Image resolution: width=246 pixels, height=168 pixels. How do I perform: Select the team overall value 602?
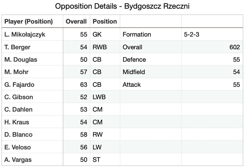235,47
